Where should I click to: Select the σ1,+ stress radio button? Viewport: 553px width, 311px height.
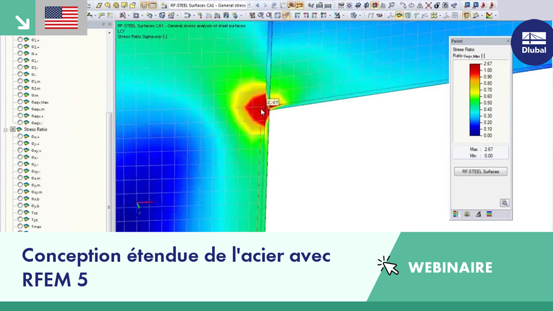20,40
